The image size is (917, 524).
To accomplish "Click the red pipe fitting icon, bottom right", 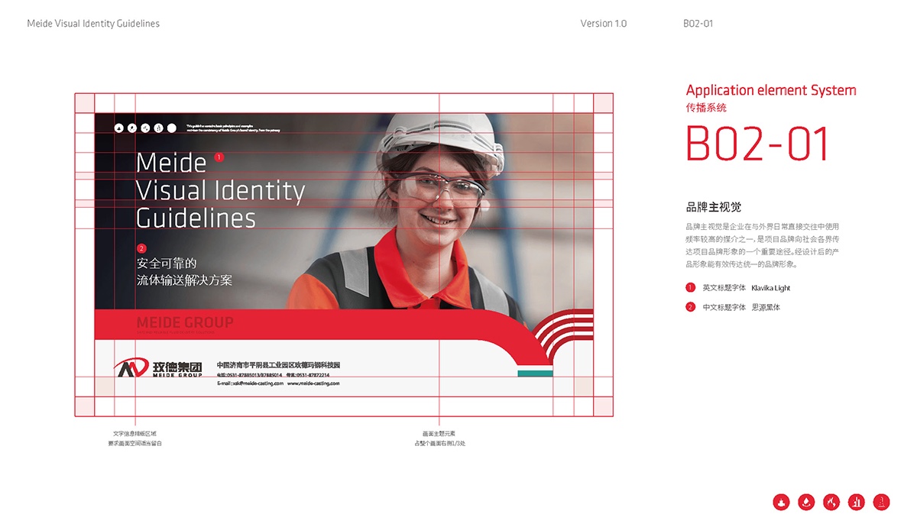I will coord(781,502).
